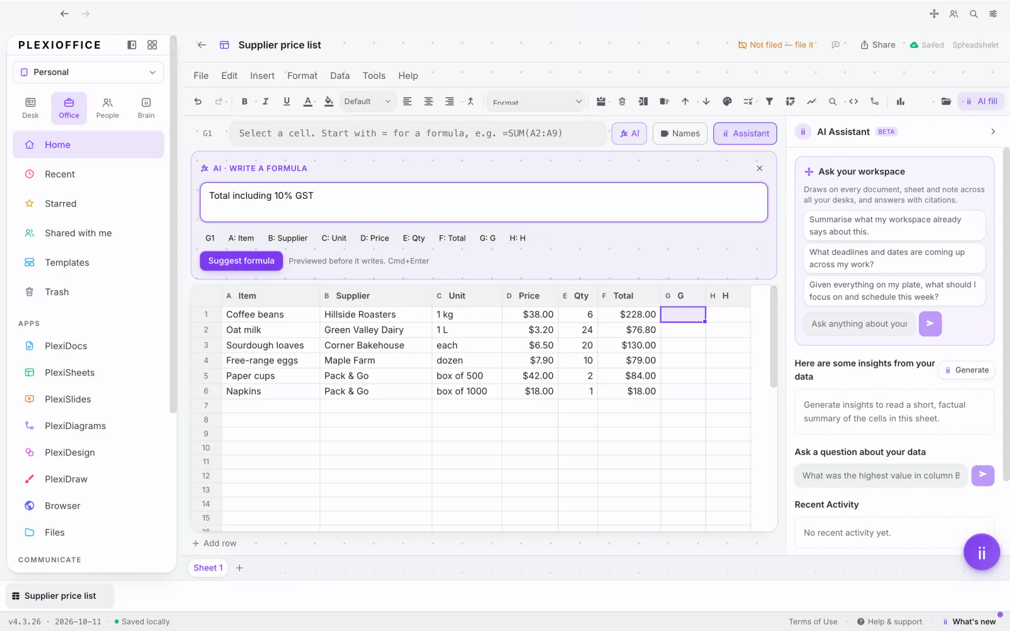Open the folder icon beside AI fill
Image resolution: width=1010 pixels, height=631 pixels.
[946, 102]
